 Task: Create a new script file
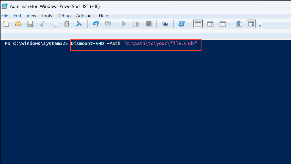pos(6,24)
